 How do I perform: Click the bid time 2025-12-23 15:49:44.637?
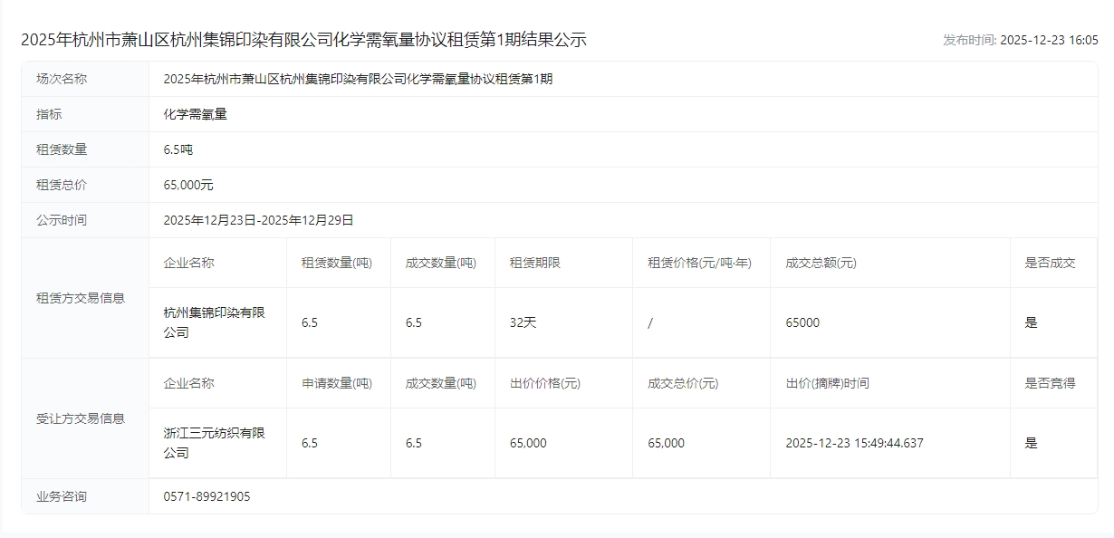854,443
